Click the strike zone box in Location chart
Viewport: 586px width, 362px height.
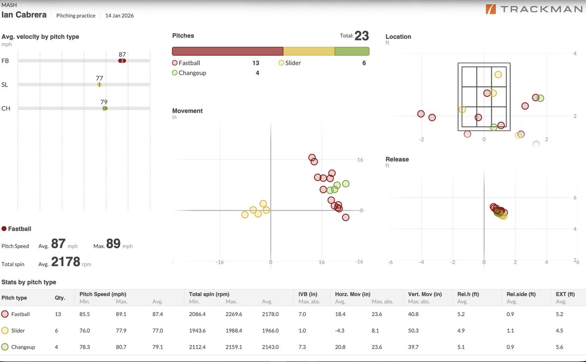tap(484, 97)
